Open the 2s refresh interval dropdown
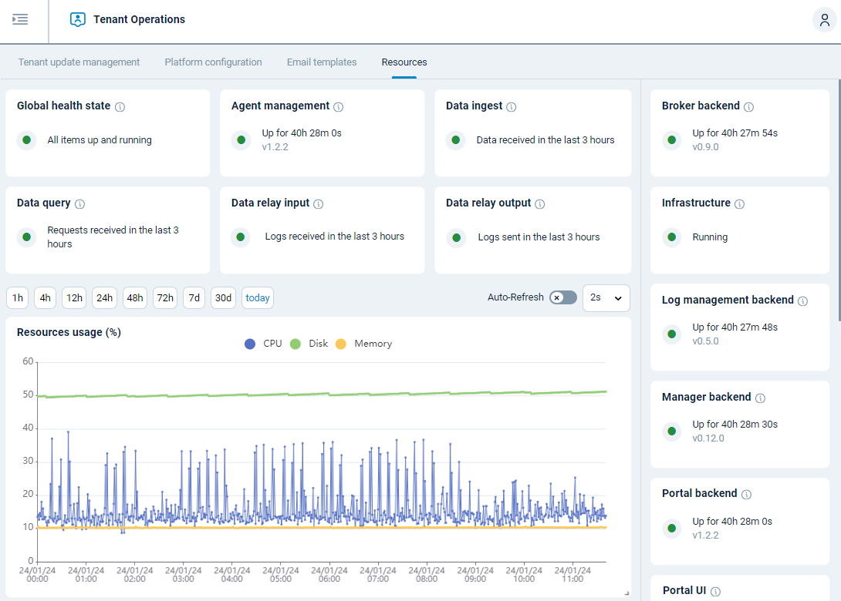This screenshot has height=601, width=841. pyautogui.click(x=606, y=297)
